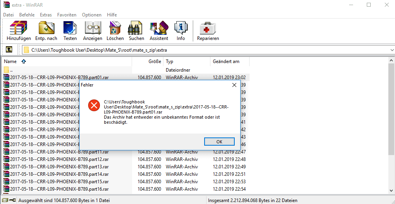Click the Hinzufügen toolbar icon
This screenshot has height=204, width=395.
coord(18,28)
